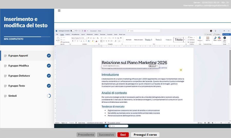Open the Inserisci ribbon tab
This screenshot has width=231, height=138.
[x=68, y=34]
